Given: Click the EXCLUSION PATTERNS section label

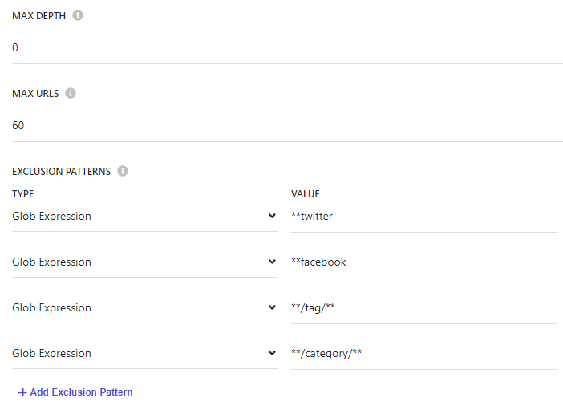Looking at the screenshot, I should [x=61, y=172].
